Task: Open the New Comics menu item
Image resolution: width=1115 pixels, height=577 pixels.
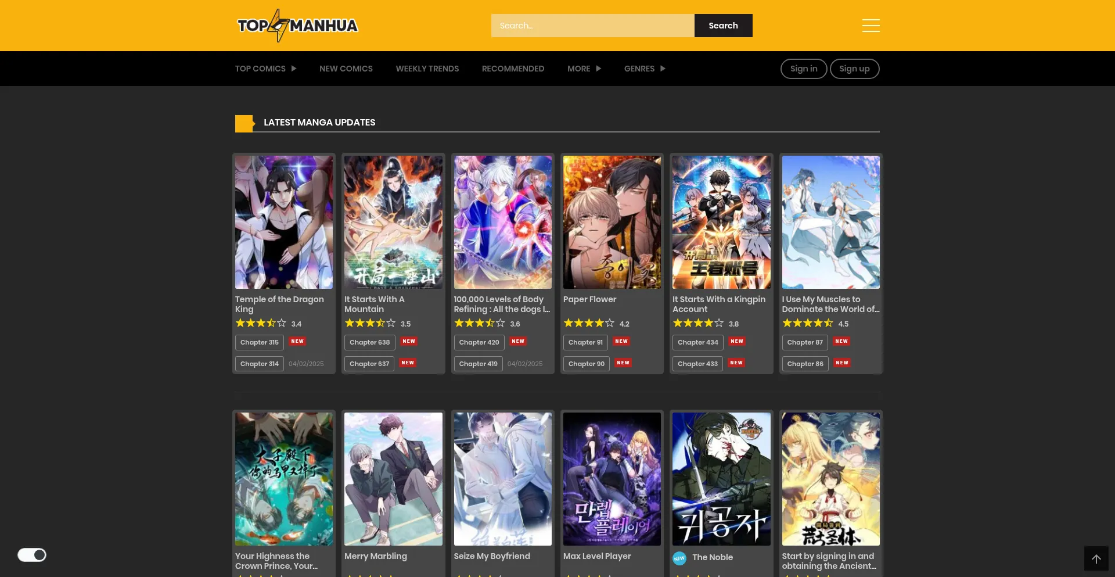Action: [x=346, y=69]
